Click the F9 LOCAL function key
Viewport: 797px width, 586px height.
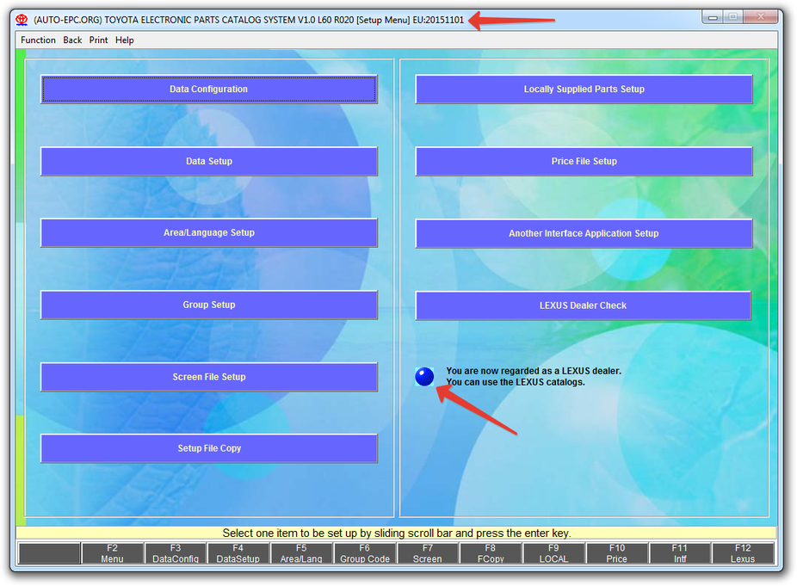point(553,553)
